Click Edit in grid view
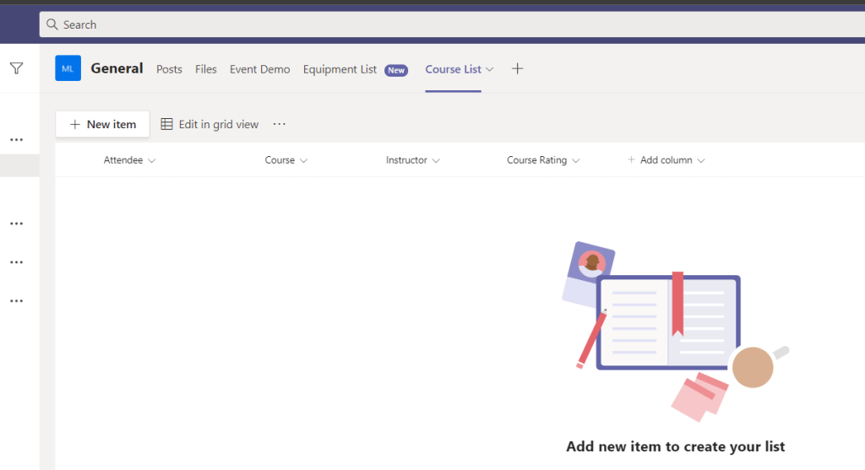 pyautogui.click(x=210, y=124)
